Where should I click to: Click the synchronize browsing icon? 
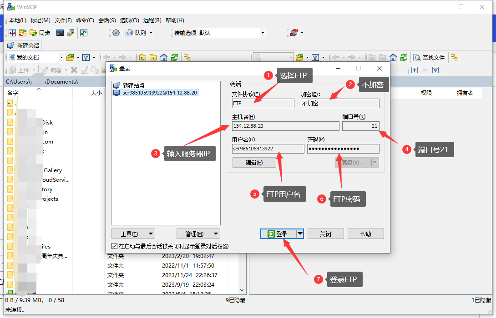tap(84, 33)
